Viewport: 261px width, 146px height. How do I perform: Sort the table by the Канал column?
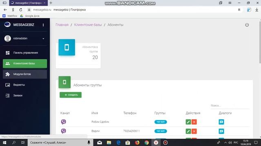tap(65, 113)
